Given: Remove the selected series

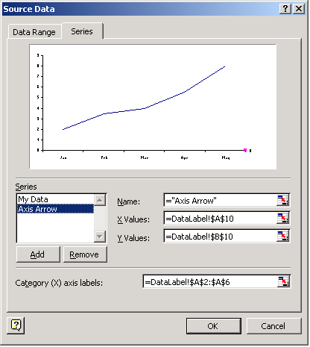Looking at the screenshot, I should [x=85, y=254].
